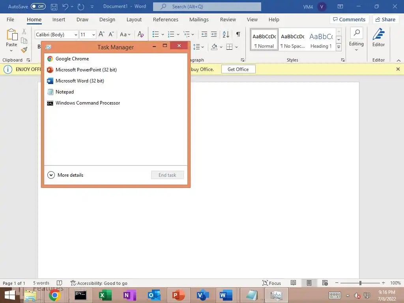Open spelling proofing book icon in status bar
The image size is (404, 303).
click(59, 283)
